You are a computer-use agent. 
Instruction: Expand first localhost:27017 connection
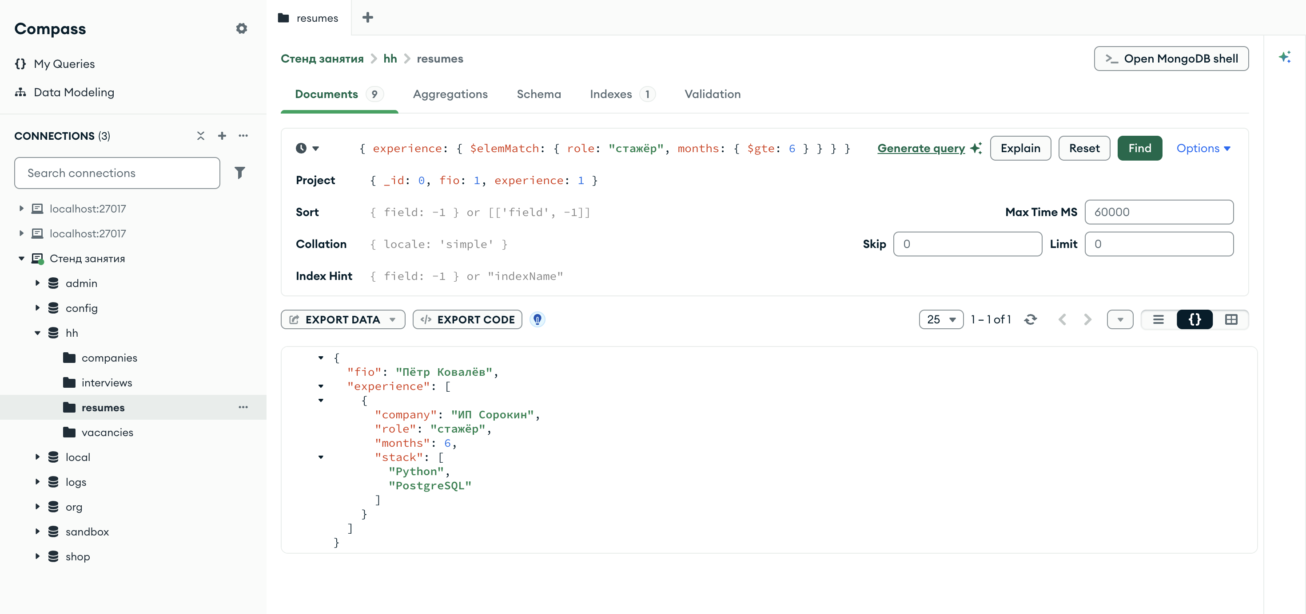pyautogui.click(x=21, y=209)
